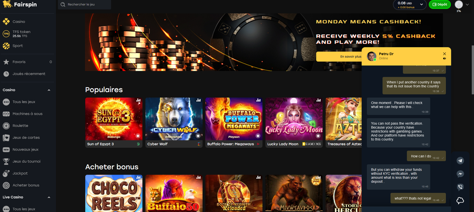The width and height of the screenshot is (474, 212).
Task: Click the Rechercher le jeu search field
Action: point(84,4)
